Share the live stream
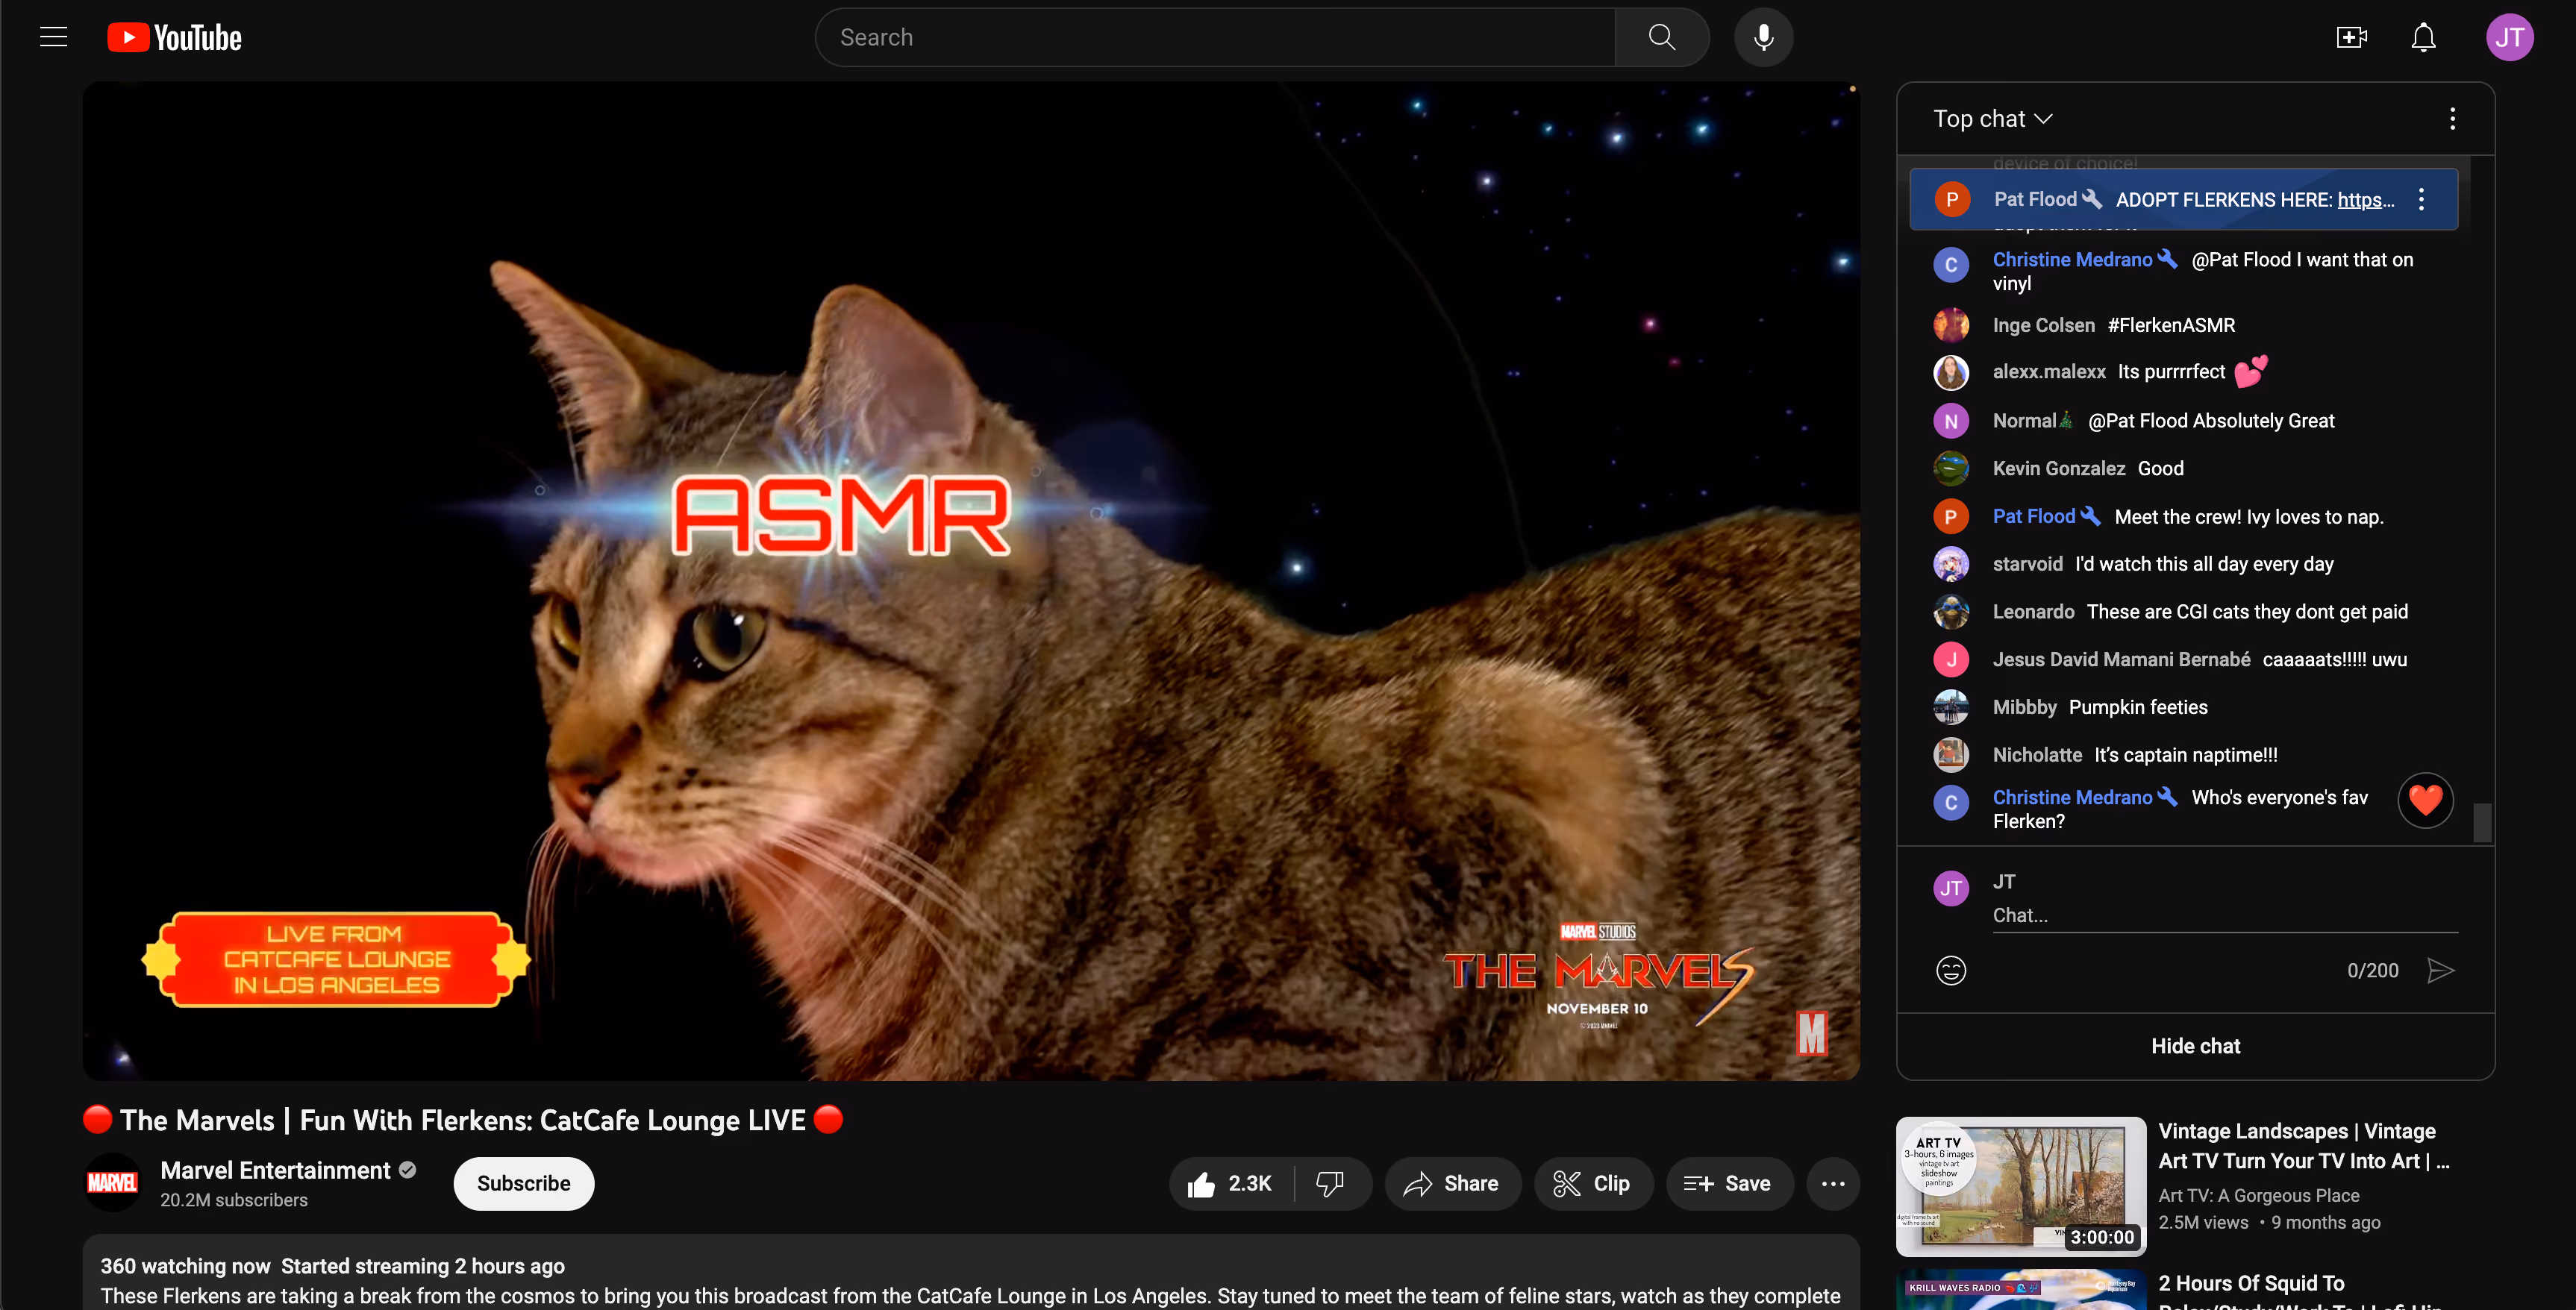 point(1452,1184)
